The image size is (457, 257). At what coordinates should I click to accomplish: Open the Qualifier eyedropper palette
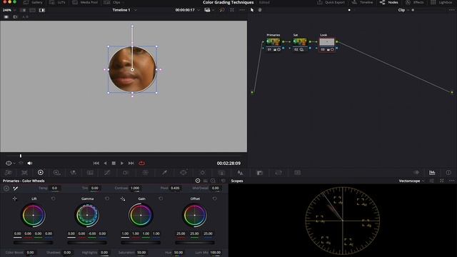coord(164,173)
